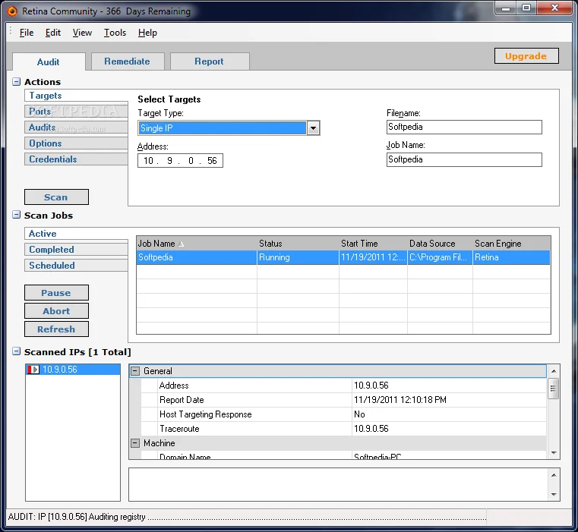Viewport: 578px width, 532px height.
Task: Refresh the scan jobs list
Action: (x=56, y=329)
